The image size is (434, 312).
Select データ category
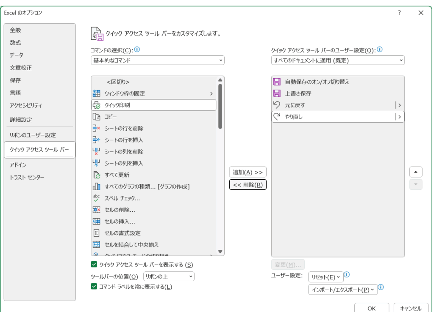40,55
